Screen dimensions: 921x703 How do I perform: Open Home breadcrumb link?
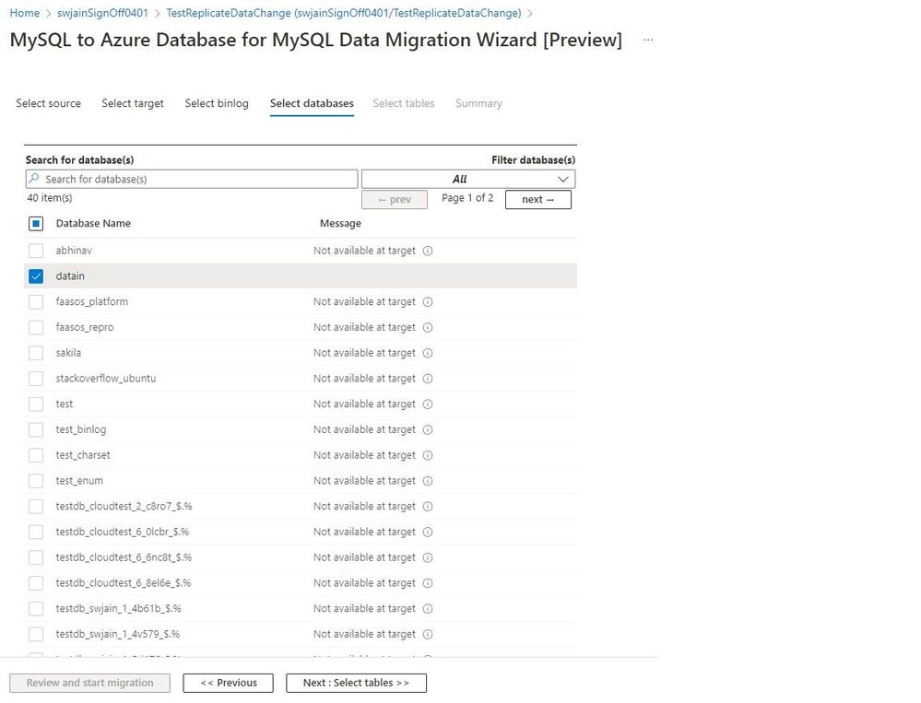(25, 13)
